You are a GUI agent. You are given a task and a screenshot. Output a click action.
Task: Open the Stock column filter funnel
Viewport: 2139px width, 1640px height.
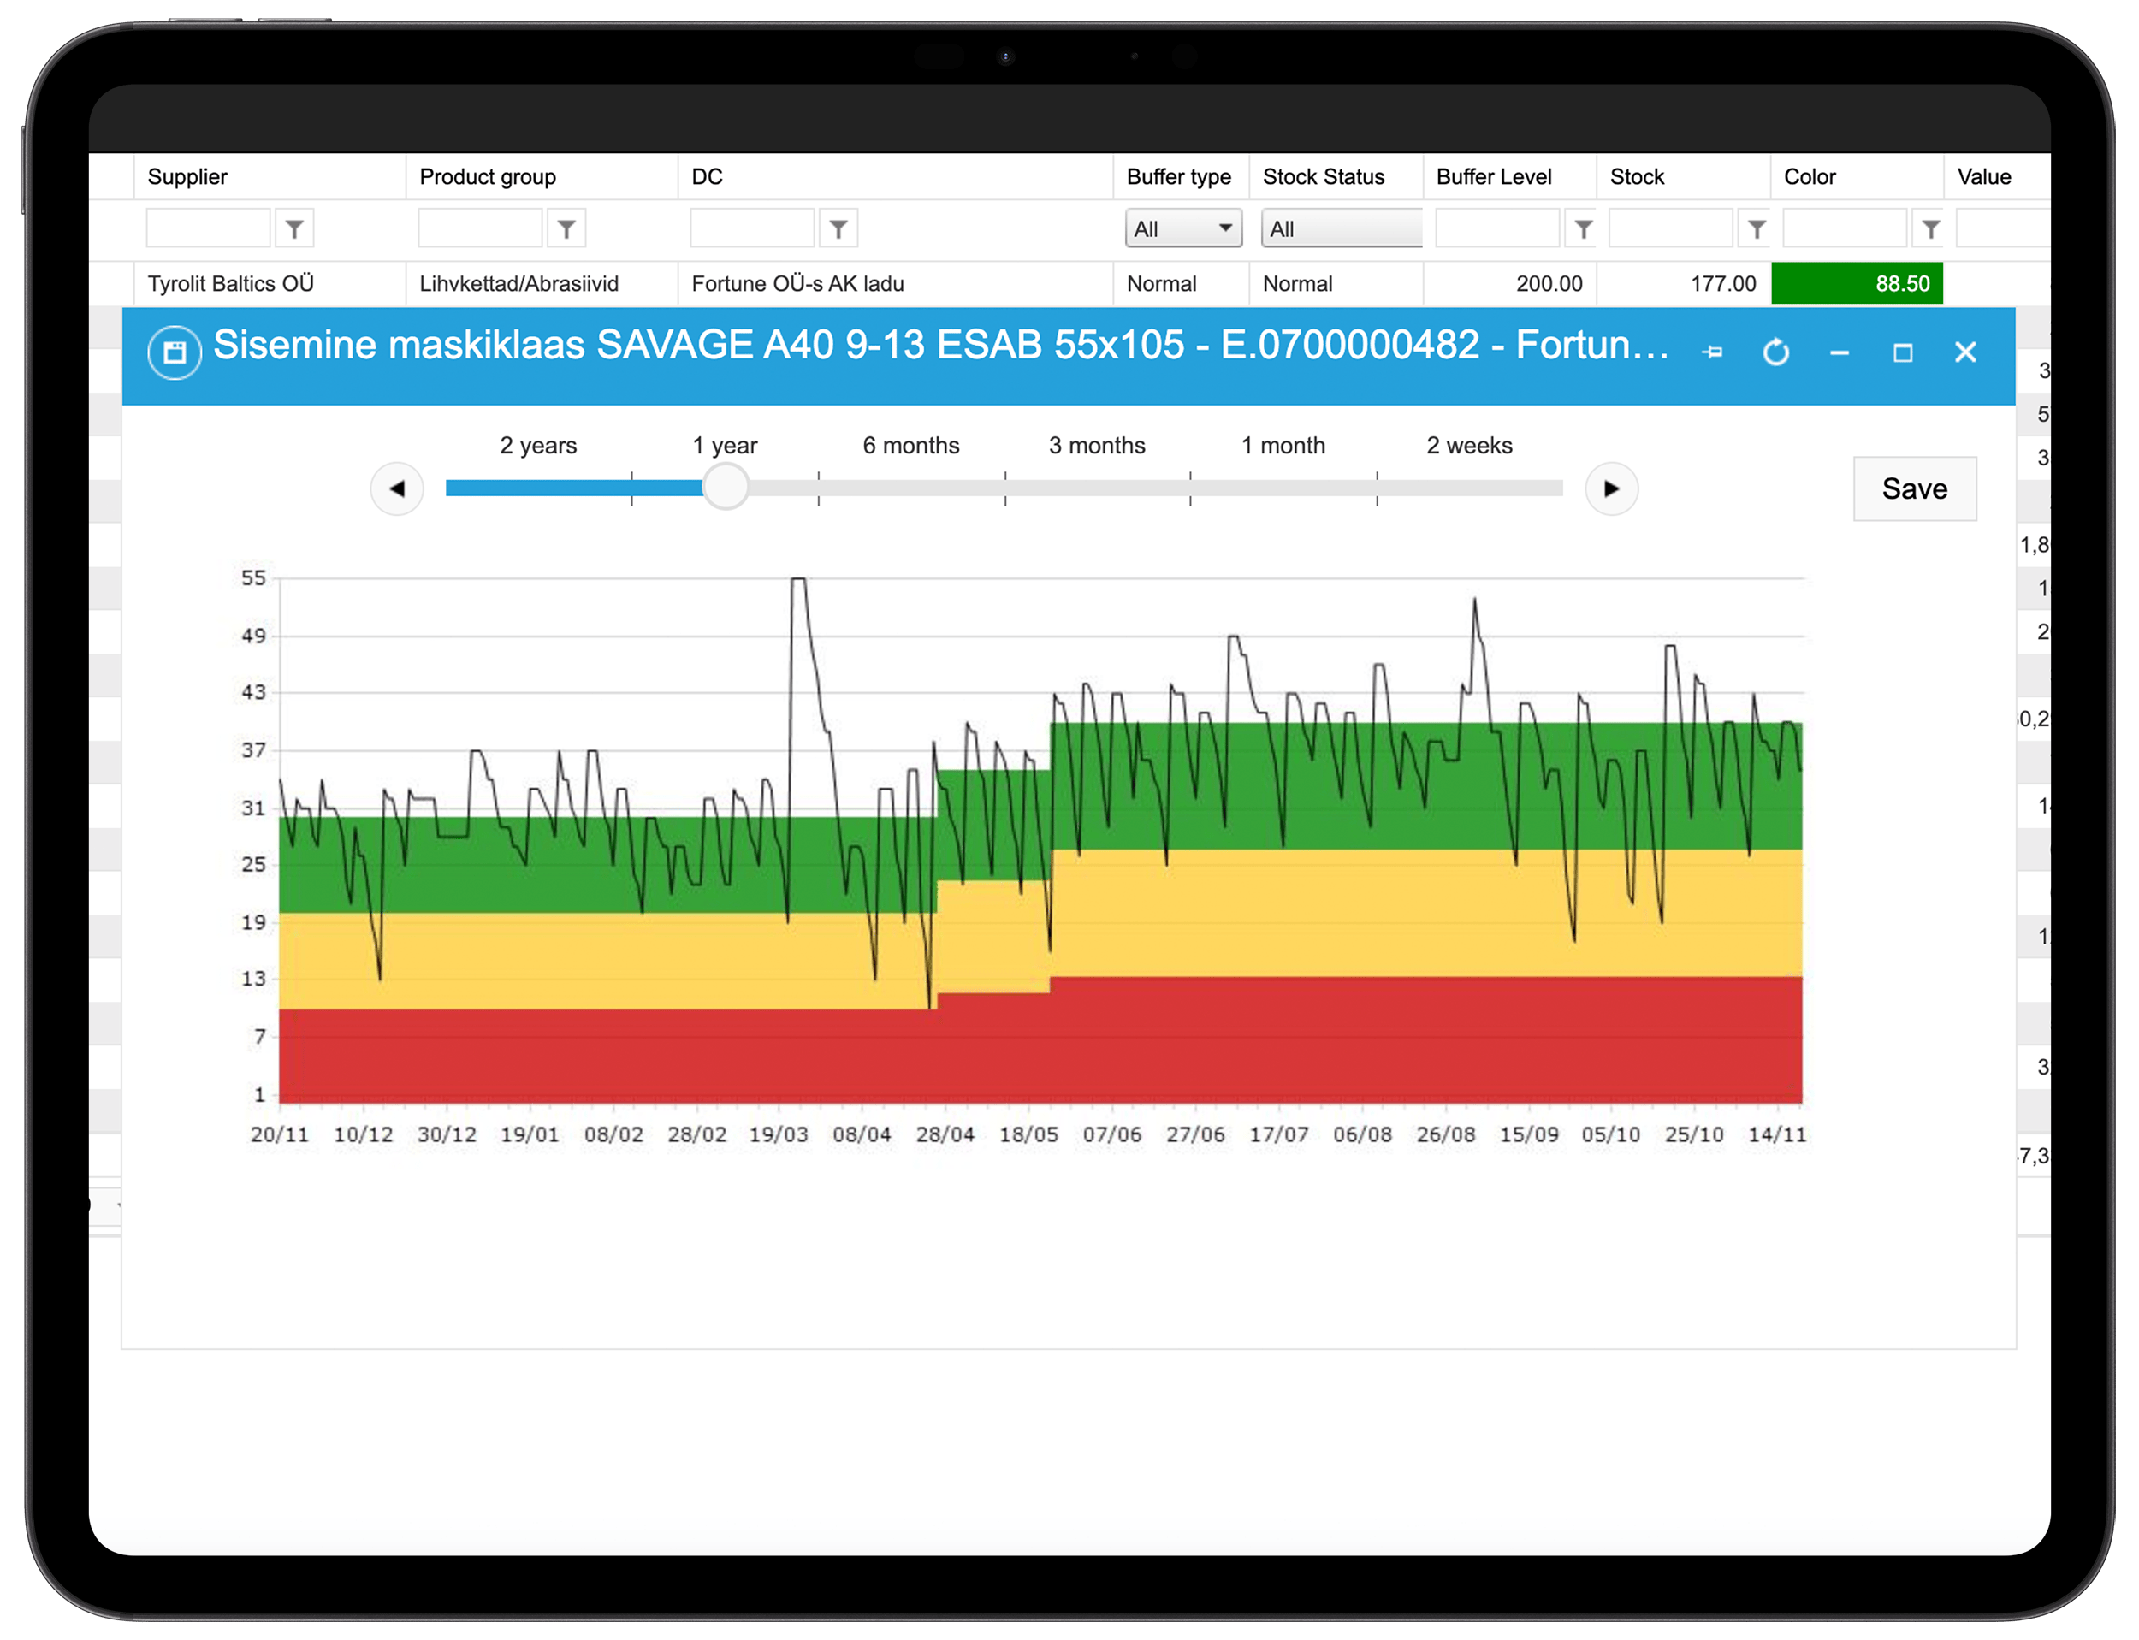(x=1757, y=228)
